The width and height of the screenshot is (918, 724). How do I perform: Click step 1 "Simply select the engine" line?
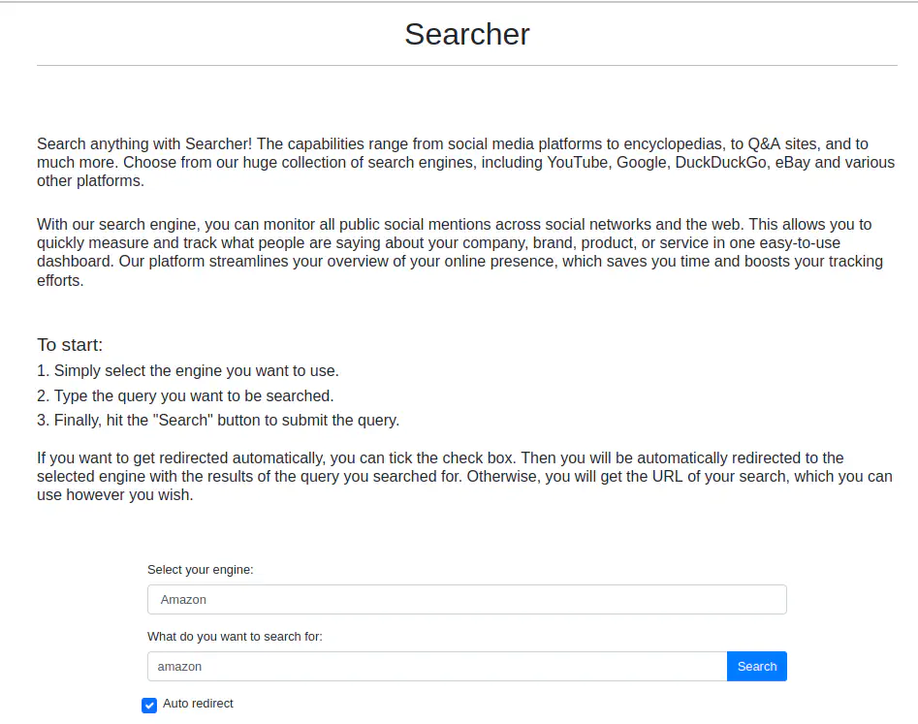click(188, 370)
